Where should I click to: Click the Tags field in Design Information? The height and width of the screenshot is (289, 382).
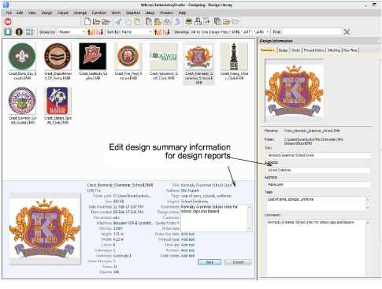pyautogui.click(x=316, y=203)
